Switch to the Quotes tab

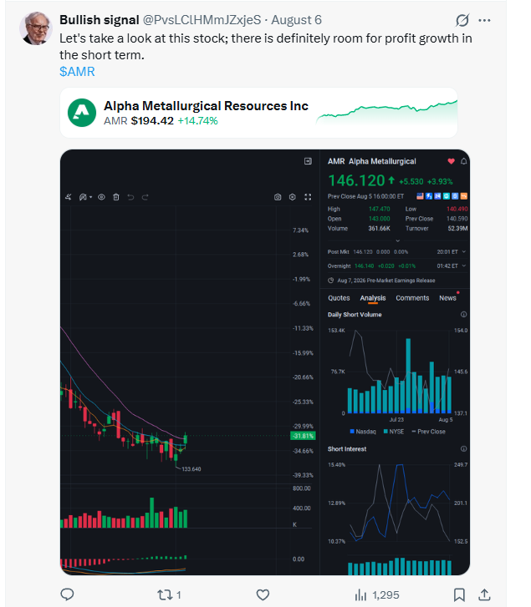(339, 298)
